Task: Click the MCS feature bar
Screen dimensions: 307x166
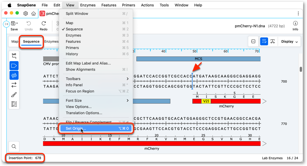Action: (198, 59)
